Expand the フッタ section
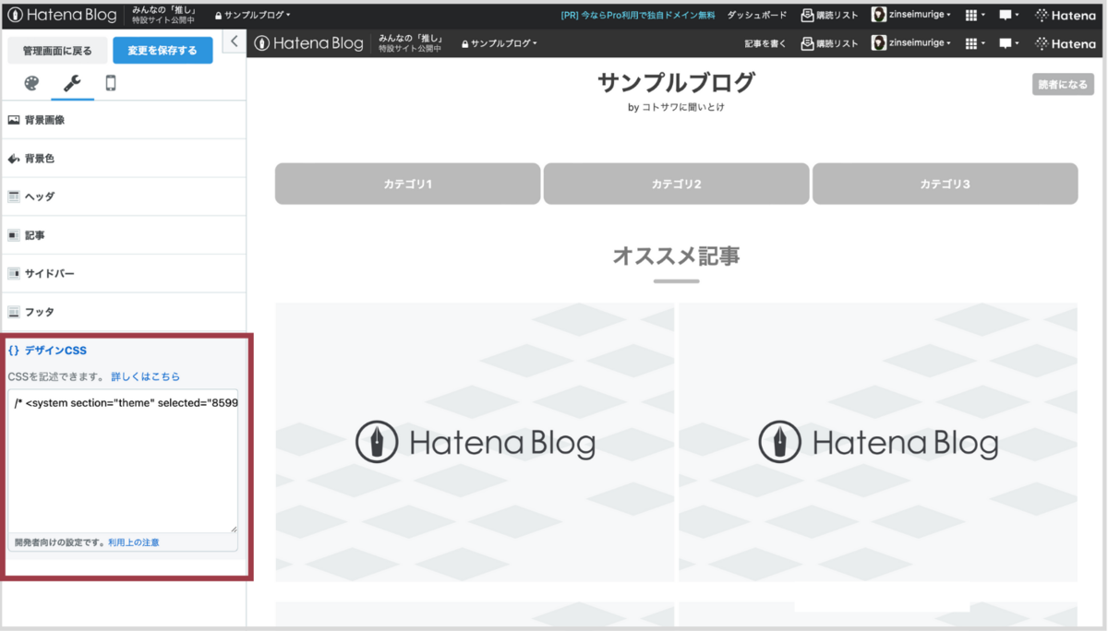Viewport: 1108px width, 631px height. click(124, 312)
